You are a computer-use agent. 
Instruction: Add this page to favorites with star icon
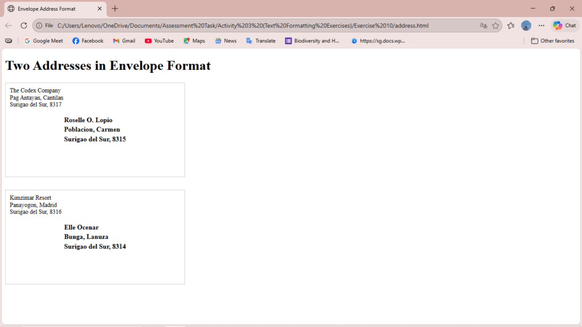click(496, 26)
